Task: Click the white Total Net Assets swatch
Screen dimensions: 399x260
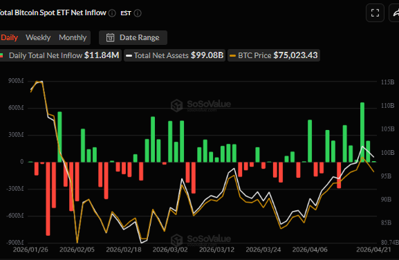Action: click(x=129, y=56)
